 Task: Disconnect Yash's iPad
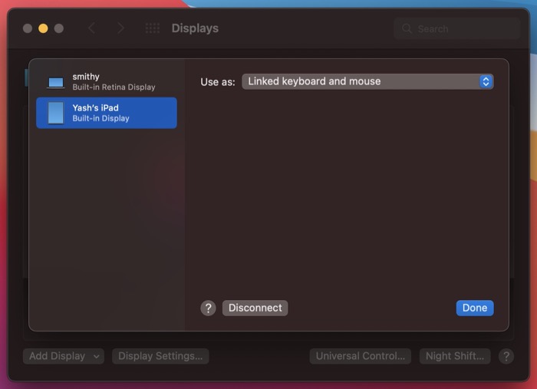click(x=255, y=308)
